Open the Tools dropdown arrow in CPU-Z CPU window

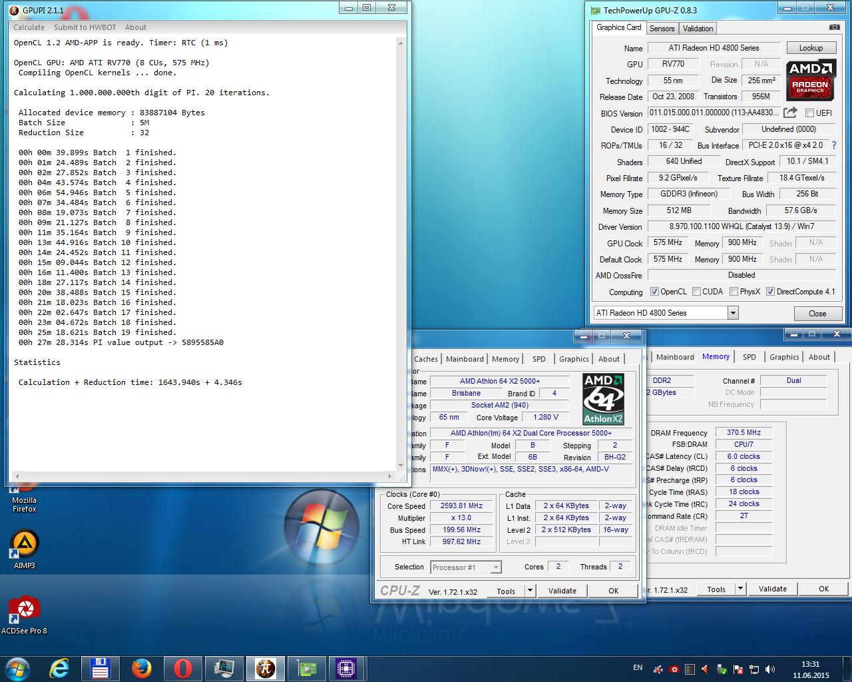pos(530,591)
